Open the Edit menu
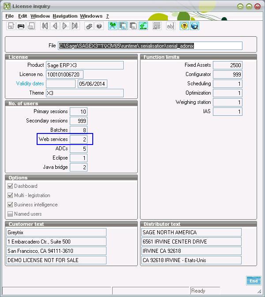Image resolution: width=265 pixels, height=297 pixels. click(23, 16)
